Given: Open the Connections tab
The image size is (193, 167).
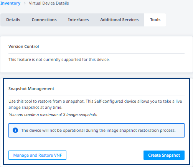Looking at the screenshot, I should pyautogui.click(x=44, y=20).
